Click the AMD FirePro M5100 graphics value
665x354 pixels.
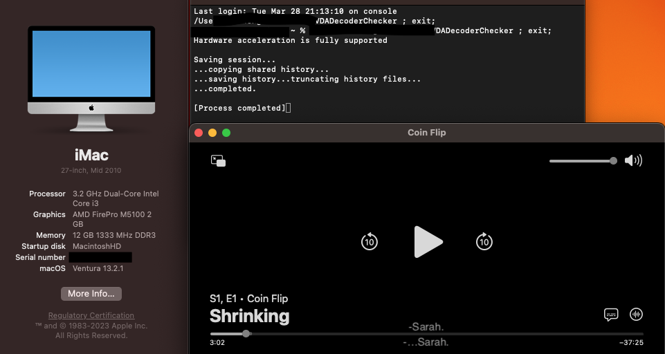(x=112, y=219)
